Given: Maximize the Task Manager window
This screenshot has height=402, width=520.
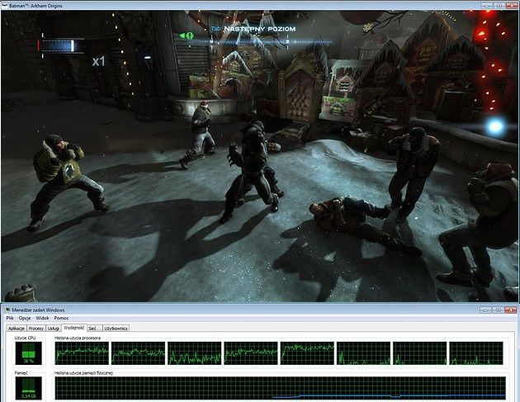Looking at the screenshot, I should point(498,310).
